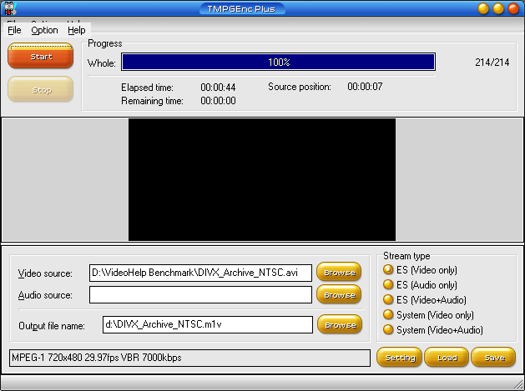This screenshot has width=525, height=391.
Task: Close the TMPGEnc Plus window
Action: point(513,8)
